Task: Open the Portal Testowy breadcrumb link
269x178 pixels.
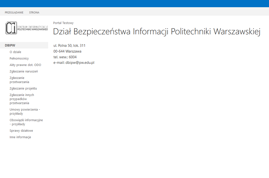Action: pyautogui.click(x=63, y=23)
